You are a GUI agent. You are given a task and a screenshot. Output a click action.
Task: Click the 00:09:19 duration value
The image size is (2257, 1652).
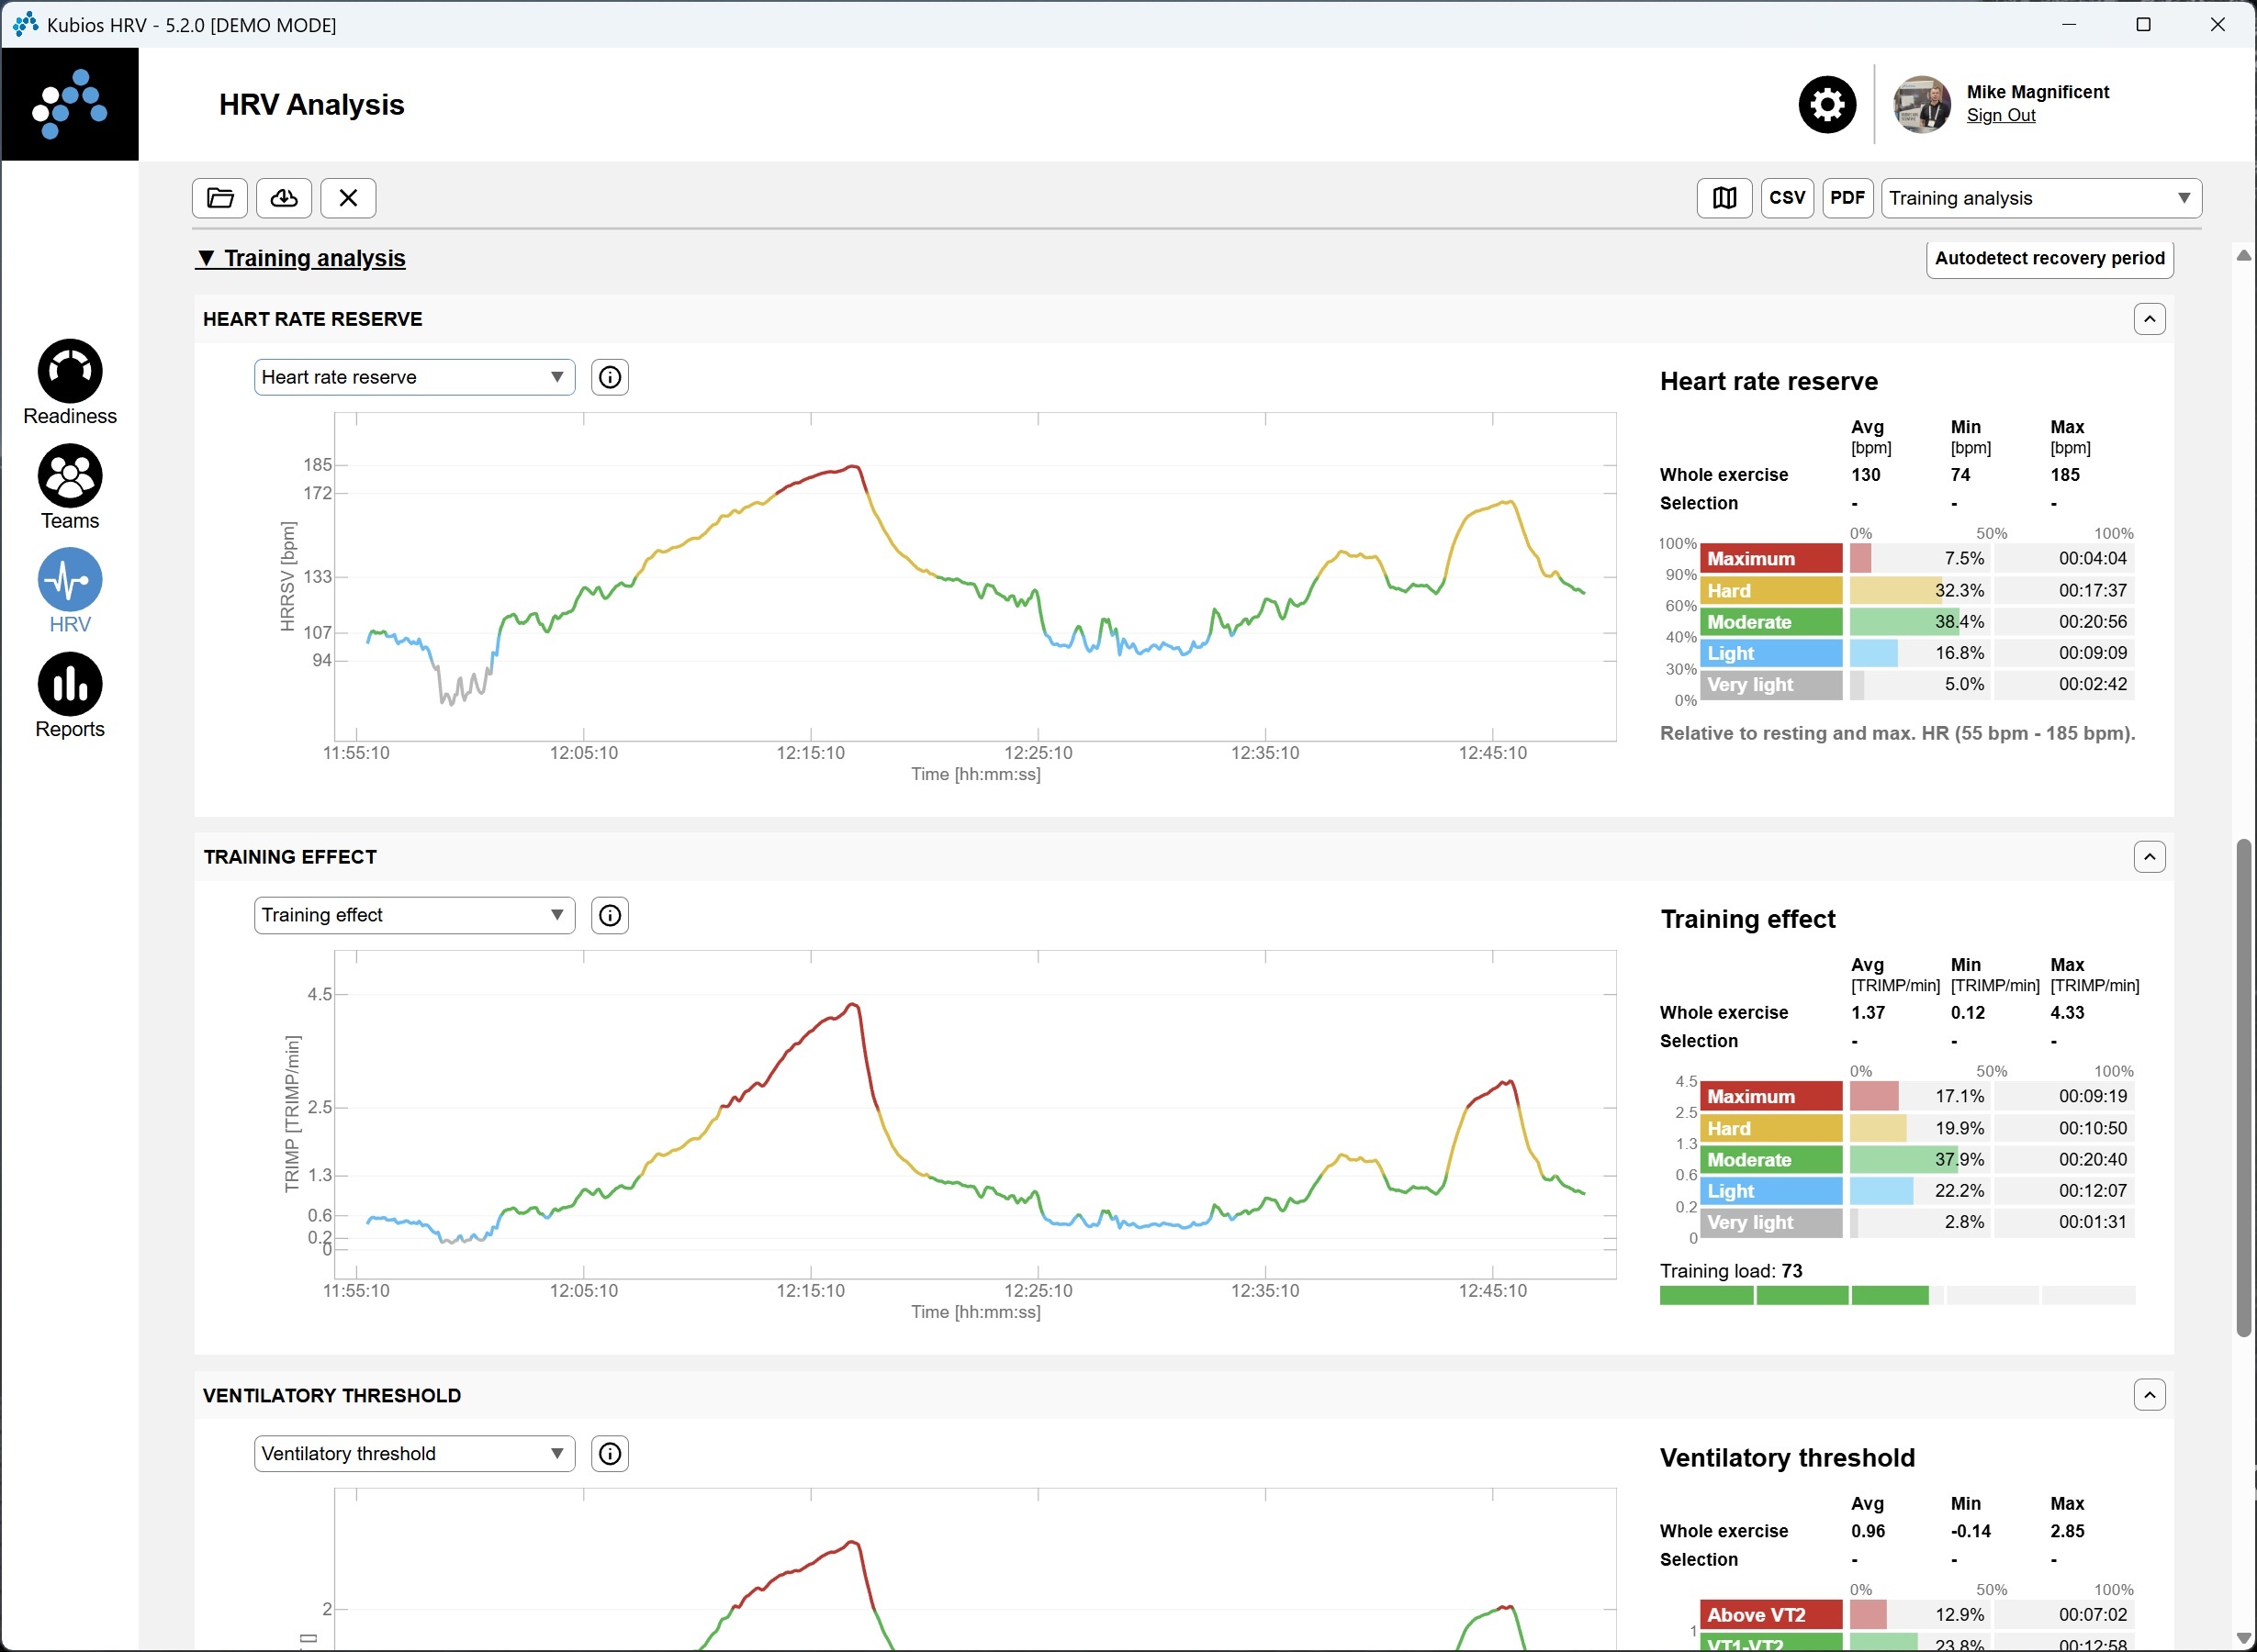click(x=2092, y=1096)
